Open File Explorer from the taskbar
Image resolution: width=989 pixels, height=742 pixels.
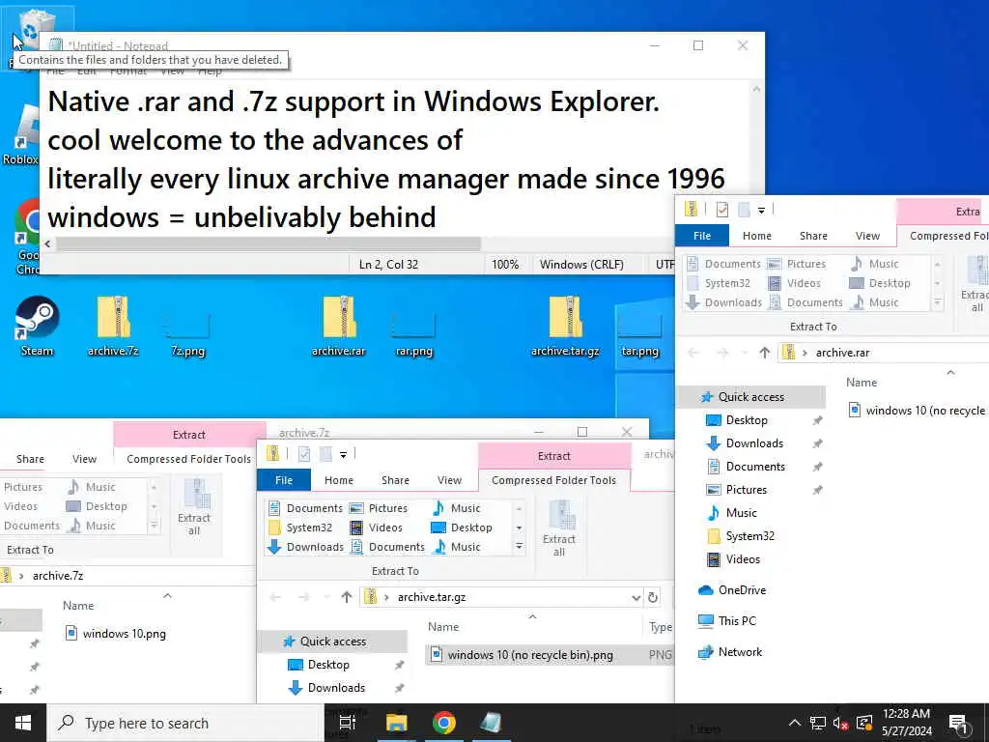[x=396, y=723]
